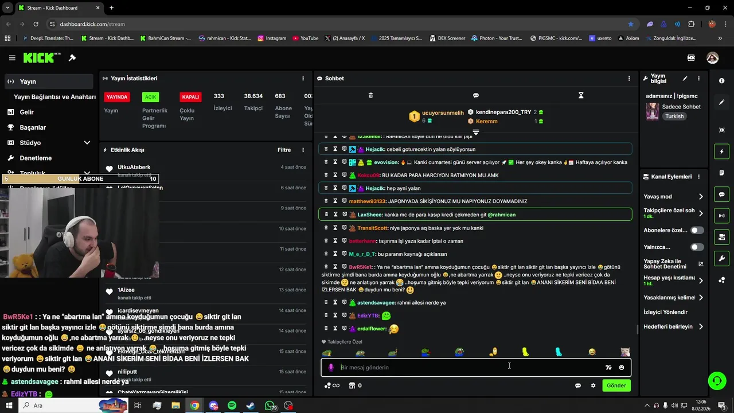The height and width of the screenshot is (413, 734).
Task: Click chat bubble icon beside settings gear
Action: pos(578,385)
